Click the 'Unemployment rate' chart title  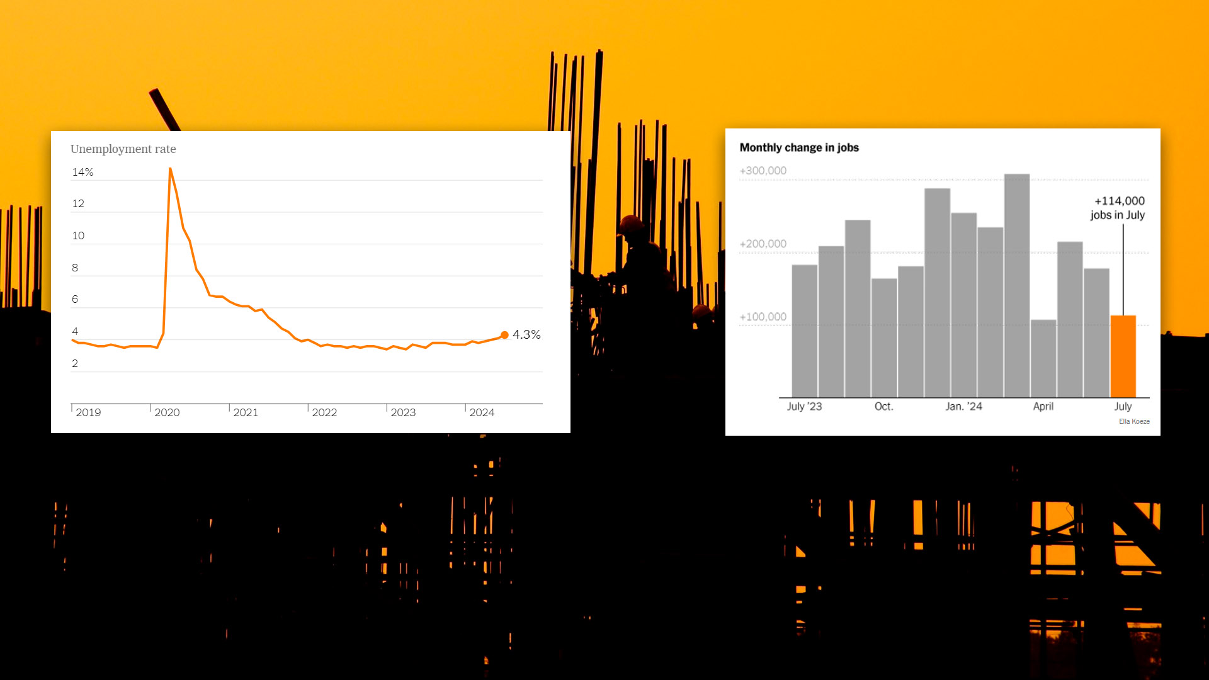coord(123,149)
